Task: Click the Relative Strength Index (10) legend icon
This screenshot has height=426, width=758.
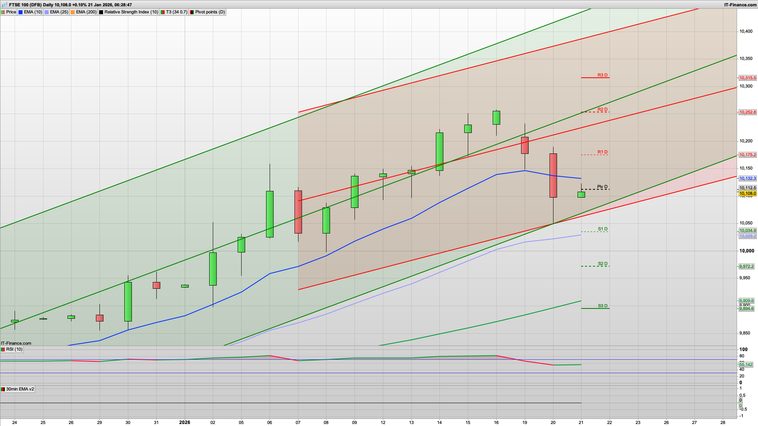Action: [x=101, y=12]
